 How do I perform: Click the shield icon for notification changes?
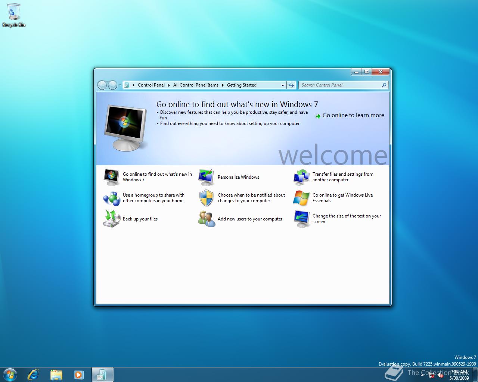click(206, 198)
